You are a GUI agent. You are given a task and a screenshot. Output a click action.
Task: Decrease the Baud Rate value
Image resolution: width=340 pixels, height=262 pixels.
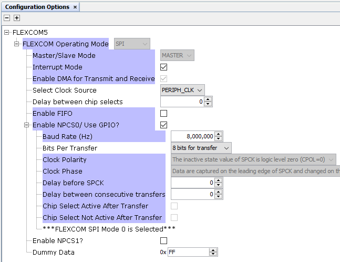(219, 139)
